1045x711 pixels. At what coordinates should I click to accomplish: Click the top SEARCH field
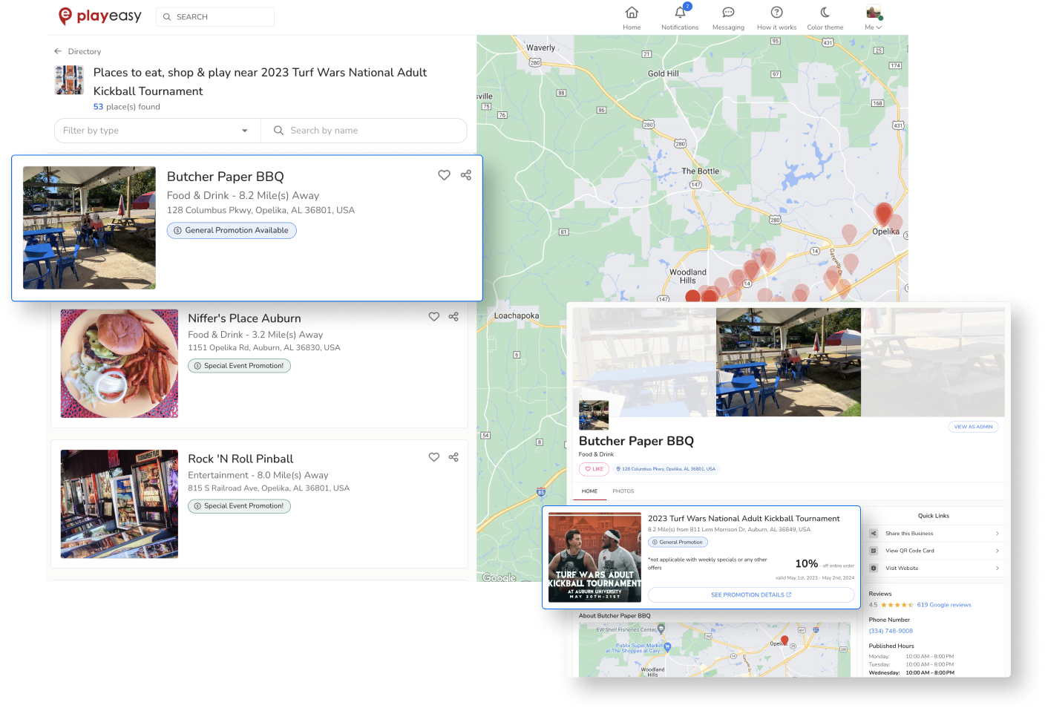[215, 16]
